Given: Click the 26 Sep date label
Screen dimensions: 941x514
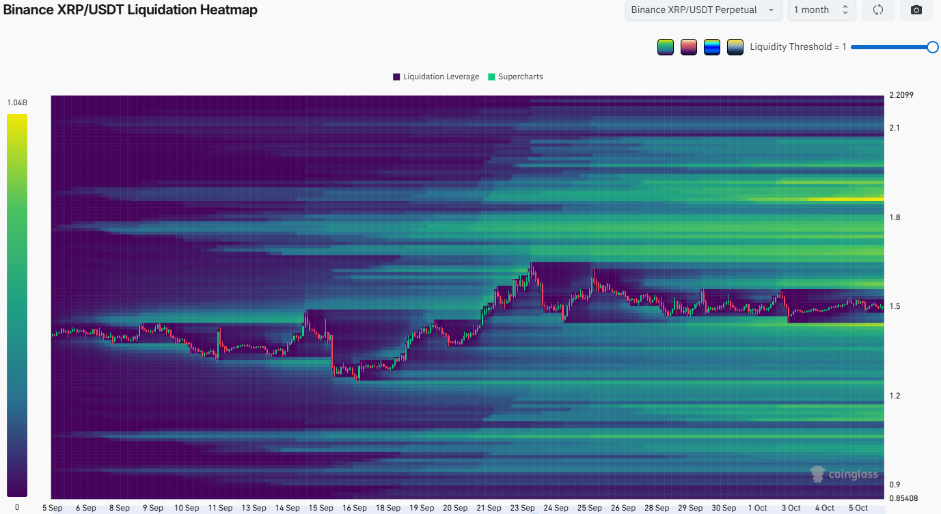Looking at the screenshot, I should coord(623,508).
